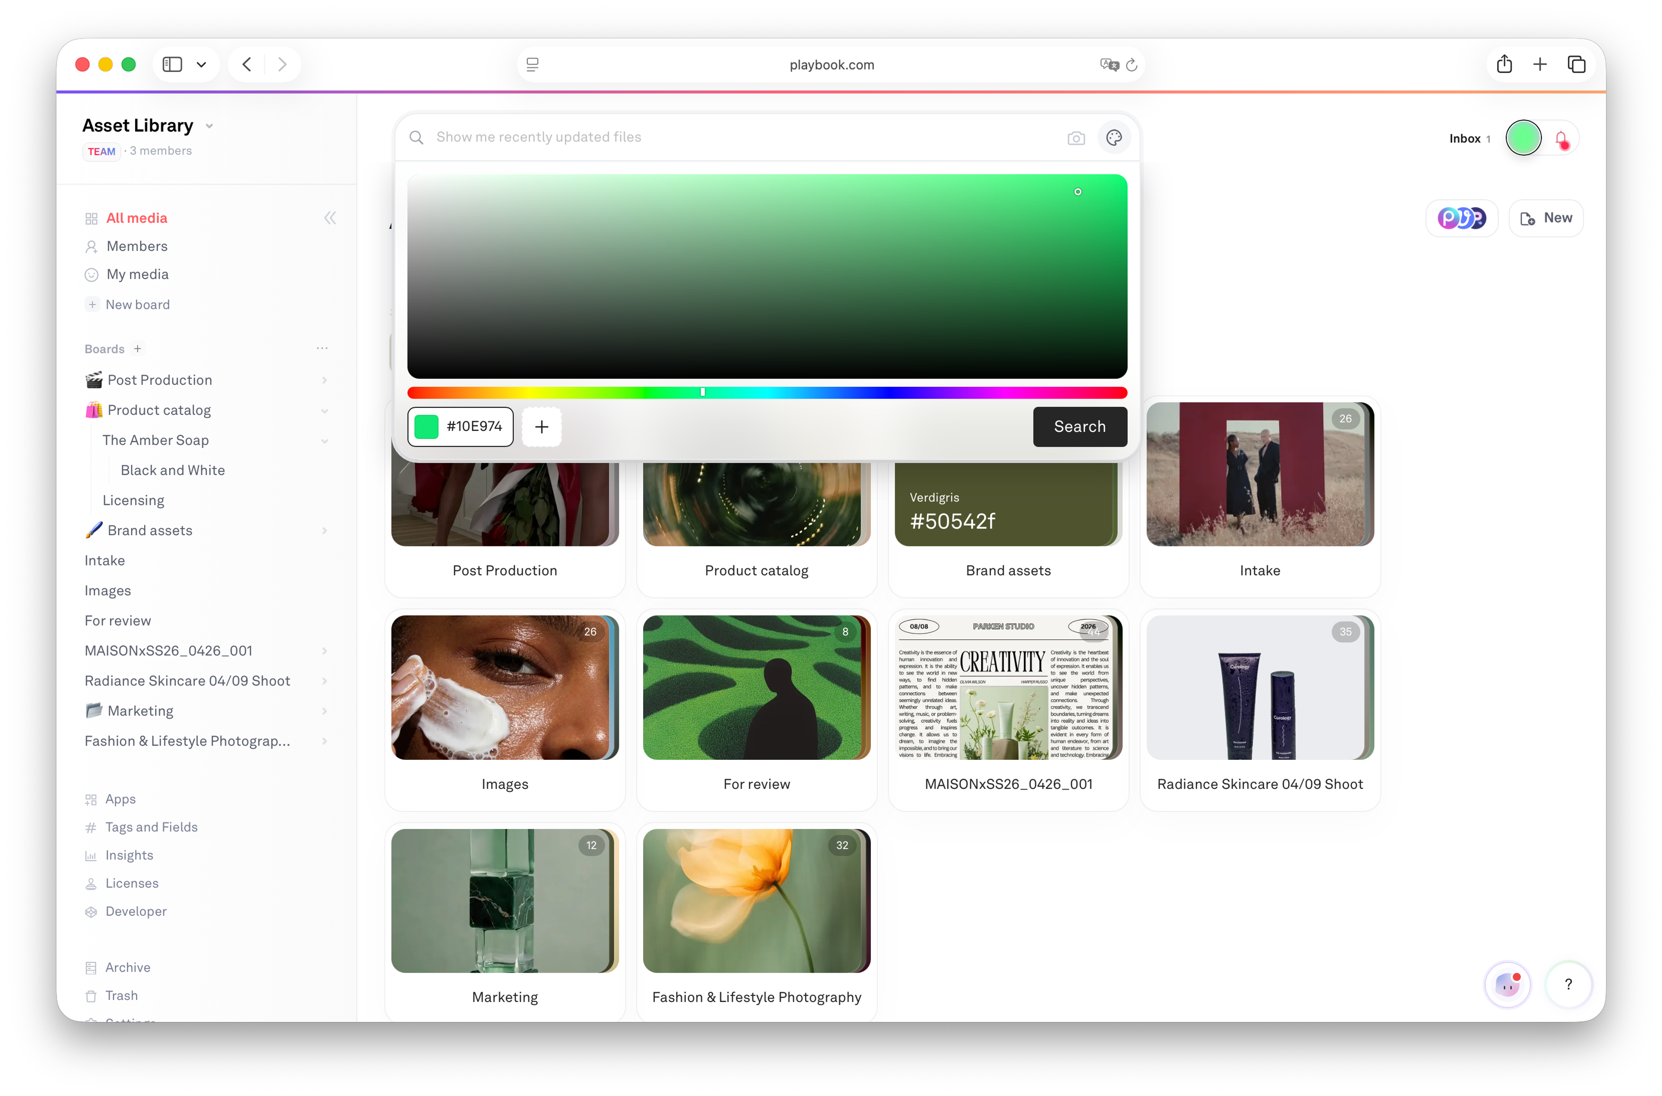Collapse the Product catalog board
1662x1096 pixels.
tap(325, 410)
